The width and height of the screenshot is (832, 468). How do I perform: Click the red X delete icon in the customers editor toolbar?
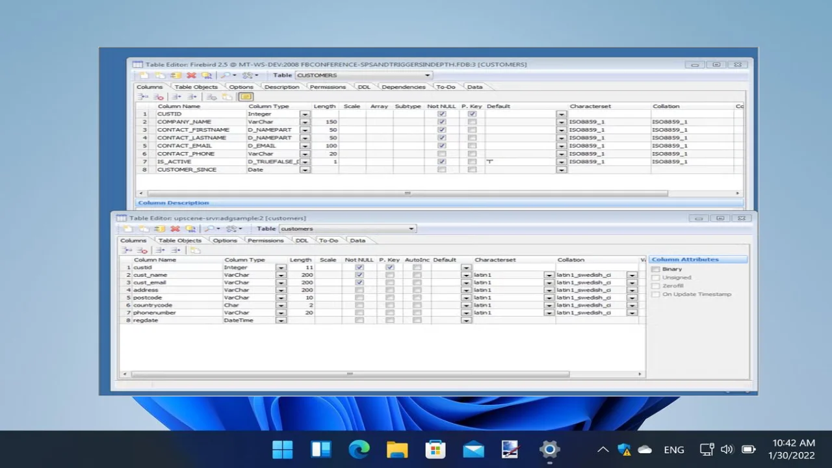click(175, 229)
